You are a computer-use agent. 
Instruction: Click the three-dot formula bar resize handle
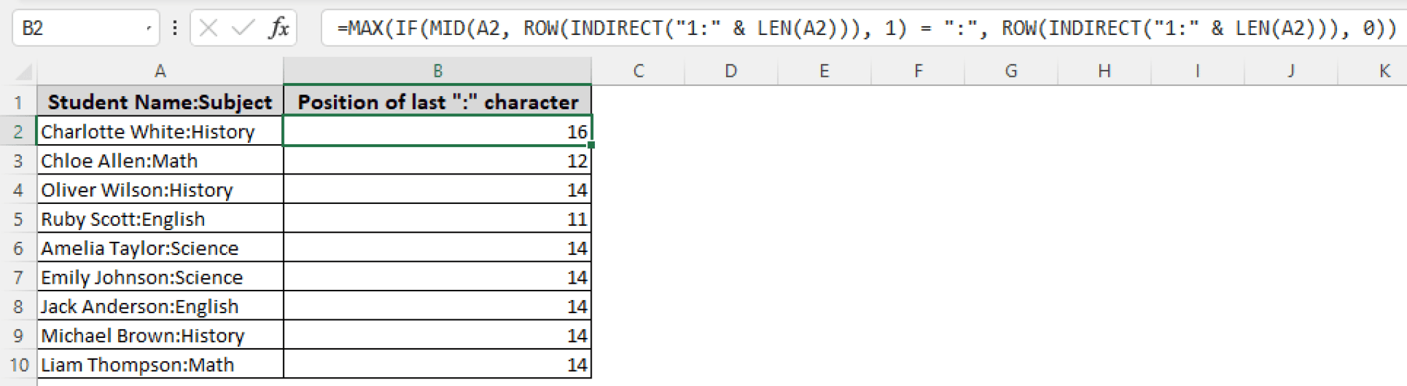click(x=175, y=28)
